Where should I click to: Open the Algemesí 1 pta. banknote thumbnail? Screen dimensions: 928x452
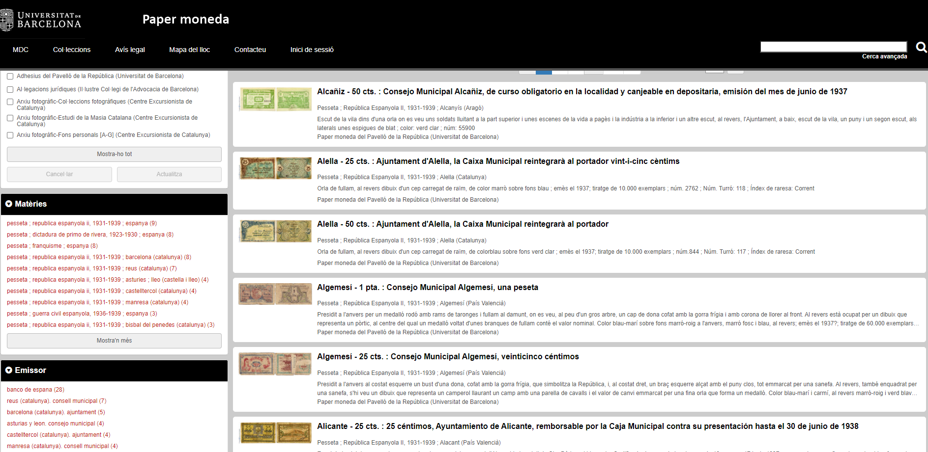click(x=275, y=294)
